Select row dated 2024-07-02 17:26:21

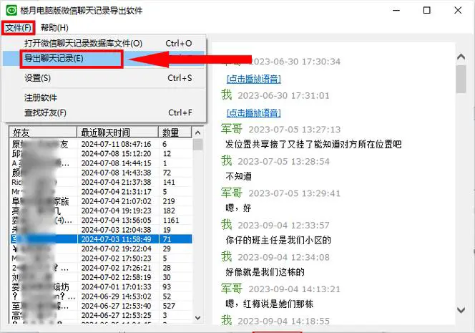click(101, 268)
